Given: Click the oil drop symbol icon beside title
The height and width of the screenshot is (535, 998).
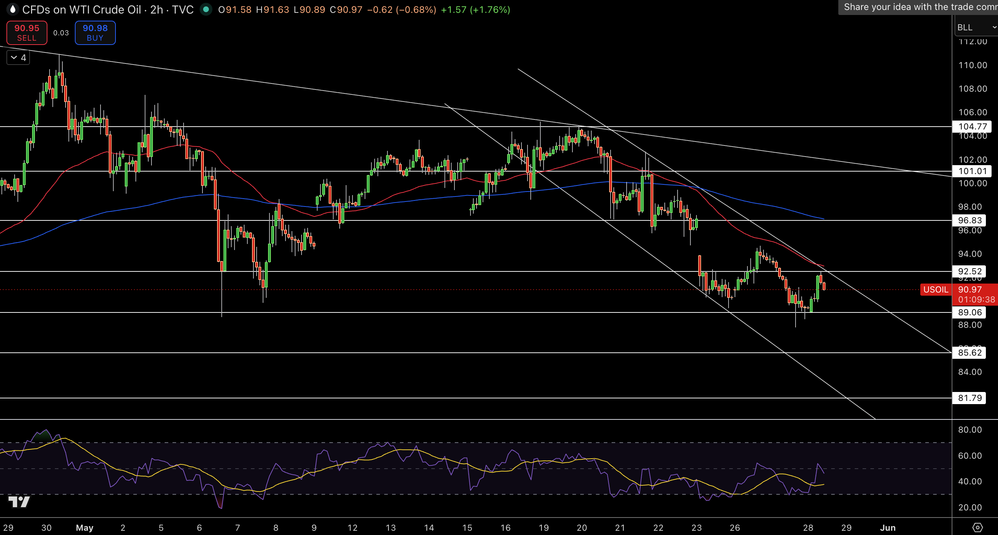Looking at the screenshot, I should click(12, 9).
